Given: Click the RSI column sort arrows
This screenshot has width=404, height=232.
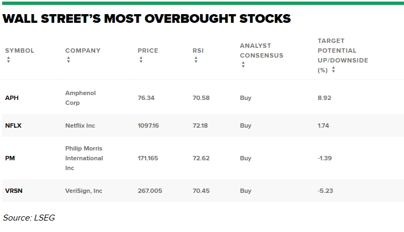Looking at the screenshot, I should coord(196,60).
